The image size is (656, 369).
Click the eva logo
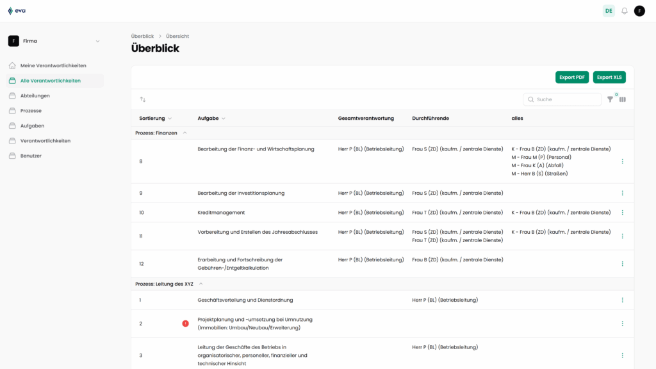[15, 10]
